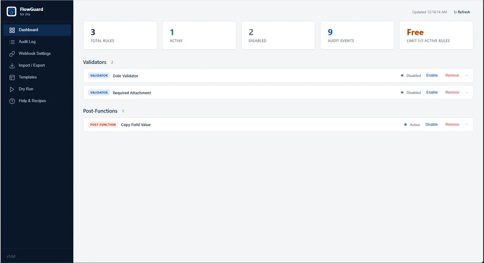The height and width of the screenshot is (263, 484).
Task: Click the Free plan limit card
Action: 436,35
